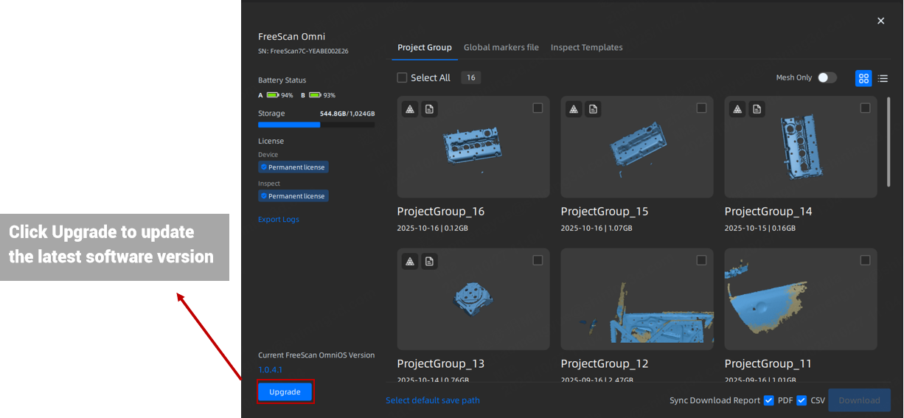The height and width of the screenshot is (418, 904).
Task: Open the Export Logs link
Action: coord(279,220)
